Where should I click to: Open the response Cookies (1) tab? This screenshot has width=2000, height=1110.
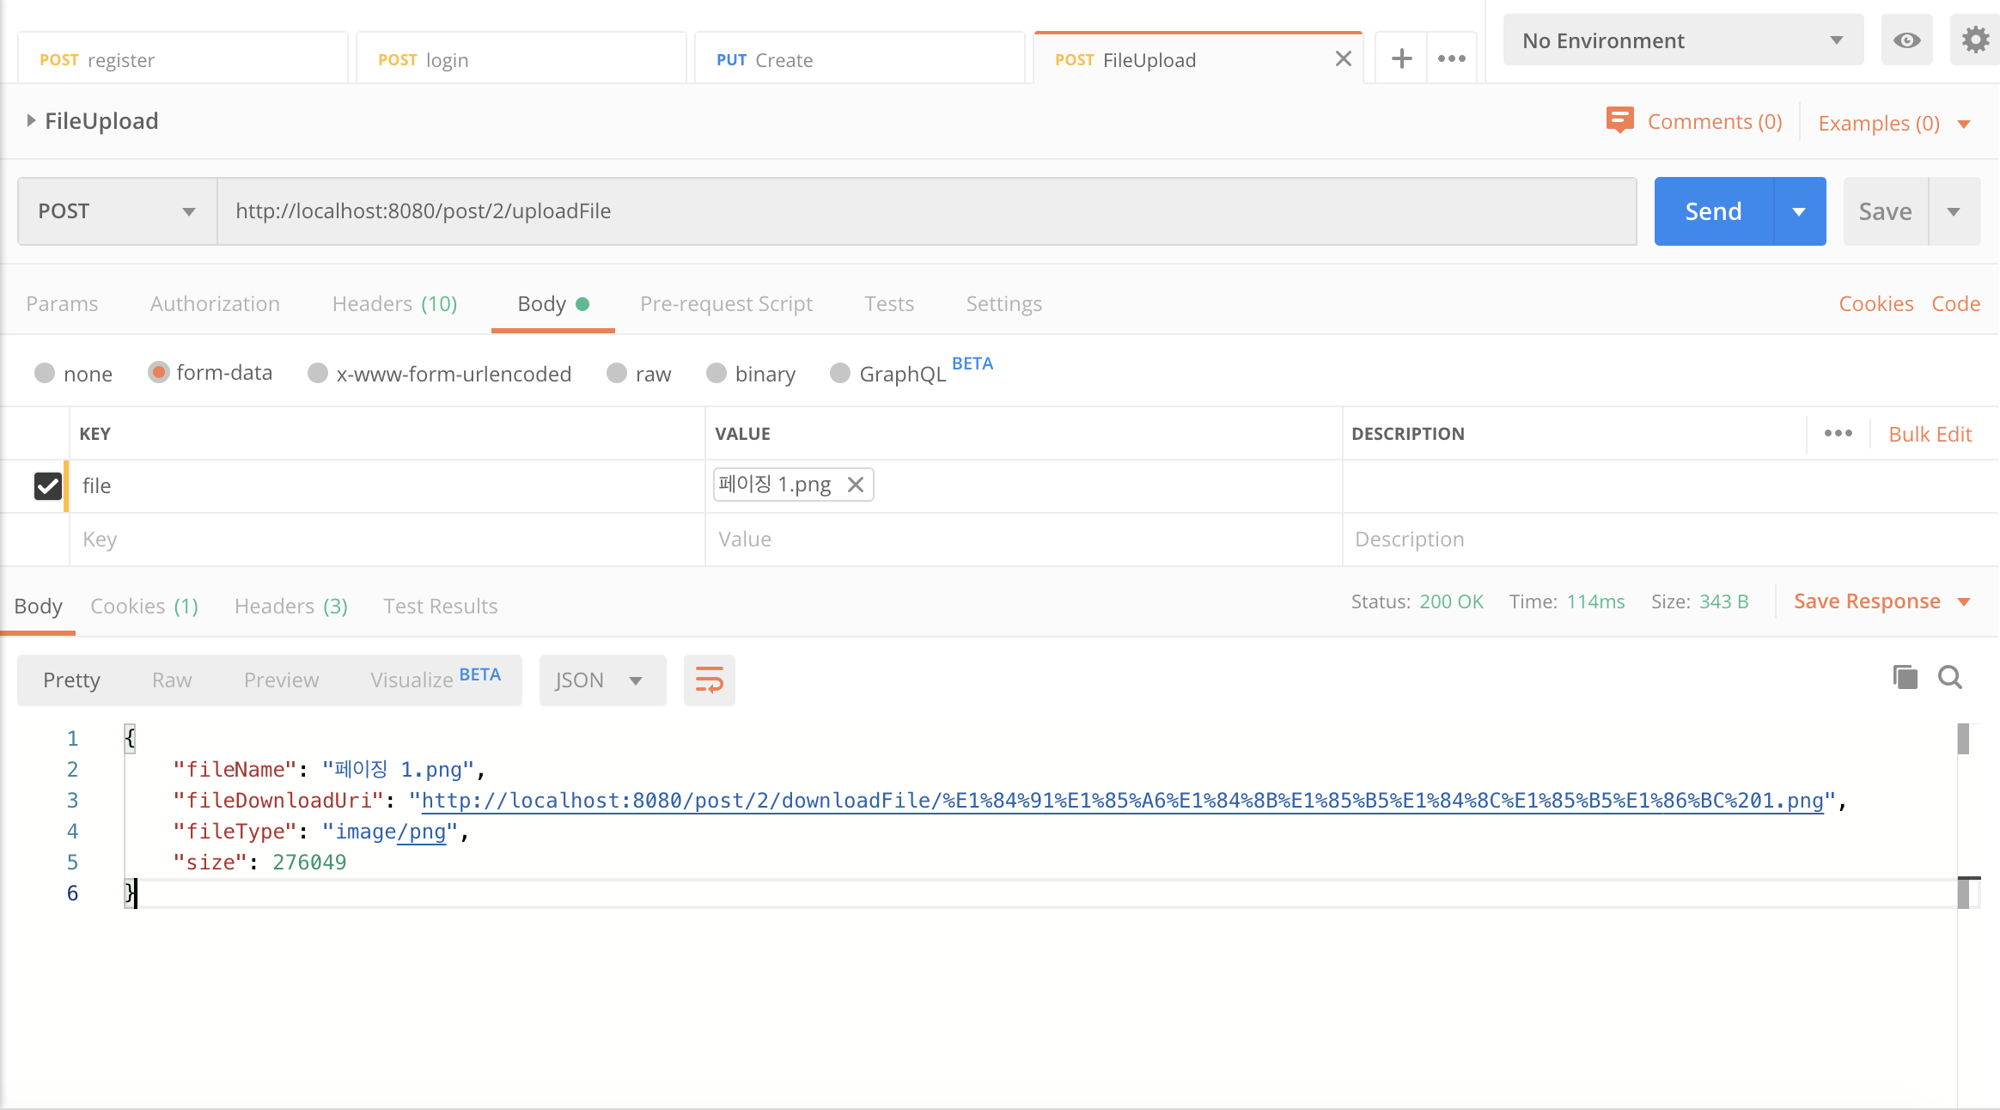pos(144,606)
